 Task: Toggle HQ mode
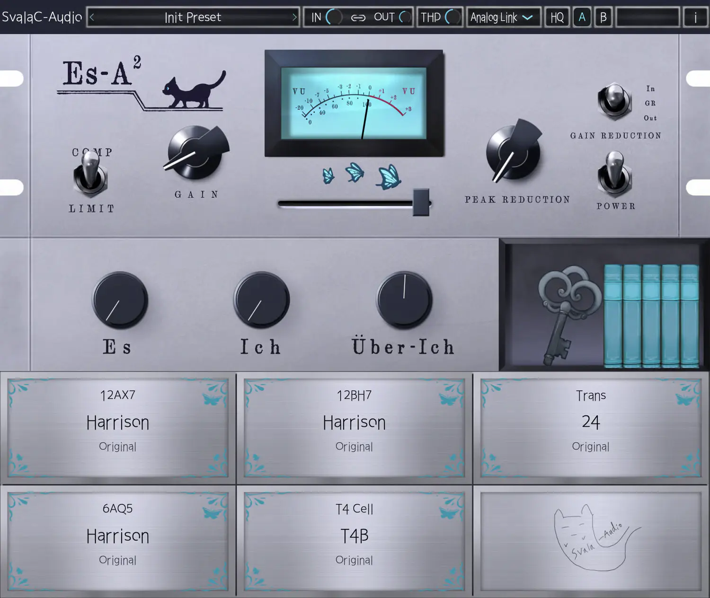(x=557, y=18)
